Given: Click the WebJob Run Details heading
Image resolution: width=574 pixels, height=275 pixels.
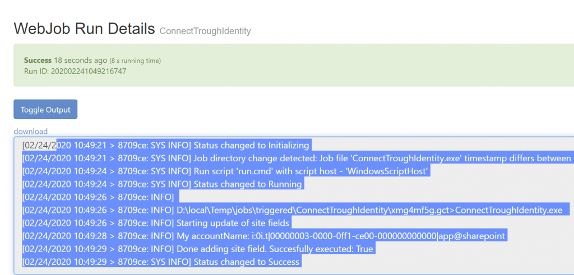Looking at the screenshot, I should click(85, 29).
